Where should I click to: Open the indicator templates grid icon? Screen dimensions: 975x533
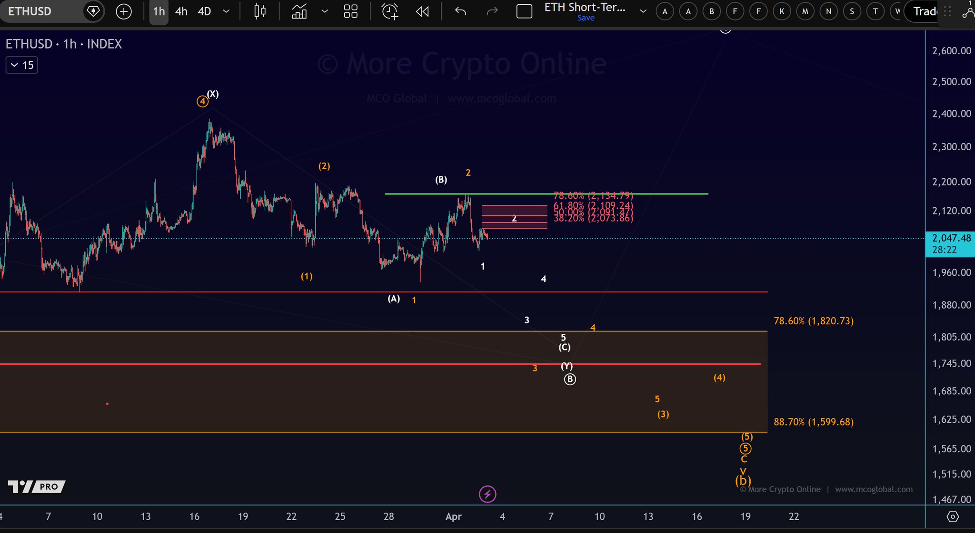[350, 11]
